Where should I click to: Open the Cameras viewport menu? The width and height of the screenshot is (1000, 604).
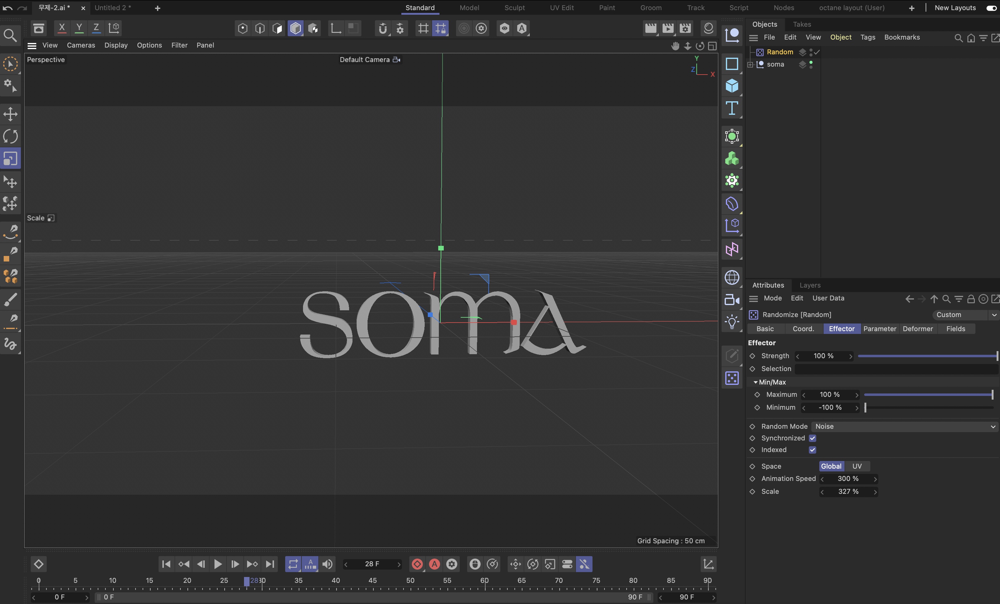coord(81,45)
